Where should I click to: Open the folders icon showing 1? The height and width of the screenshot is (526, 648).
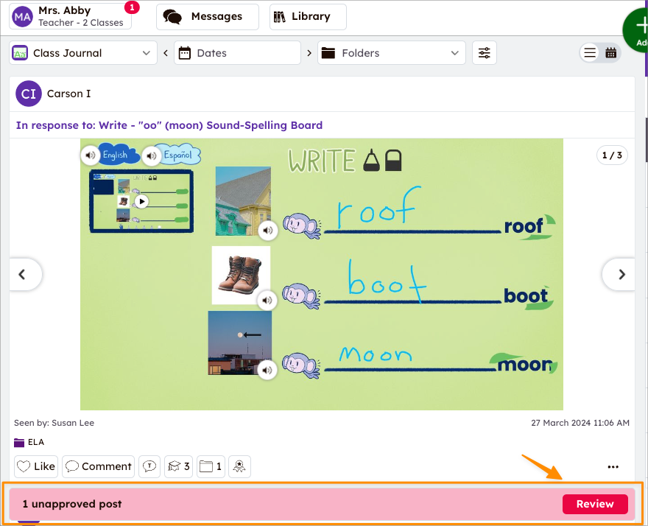click(211, 466)
